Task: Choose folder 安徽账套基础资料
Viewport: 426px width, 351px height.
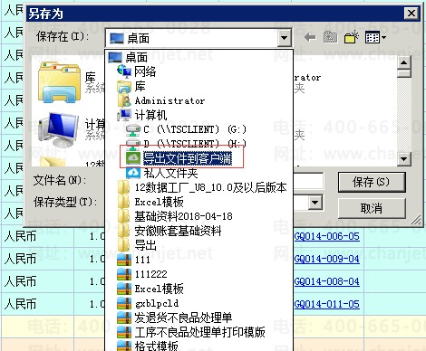Action: click(169, 231)
